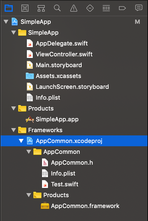Show the Report navigator speech bubble
Screen dimensions: 148x221
click(x=139, y=8)
